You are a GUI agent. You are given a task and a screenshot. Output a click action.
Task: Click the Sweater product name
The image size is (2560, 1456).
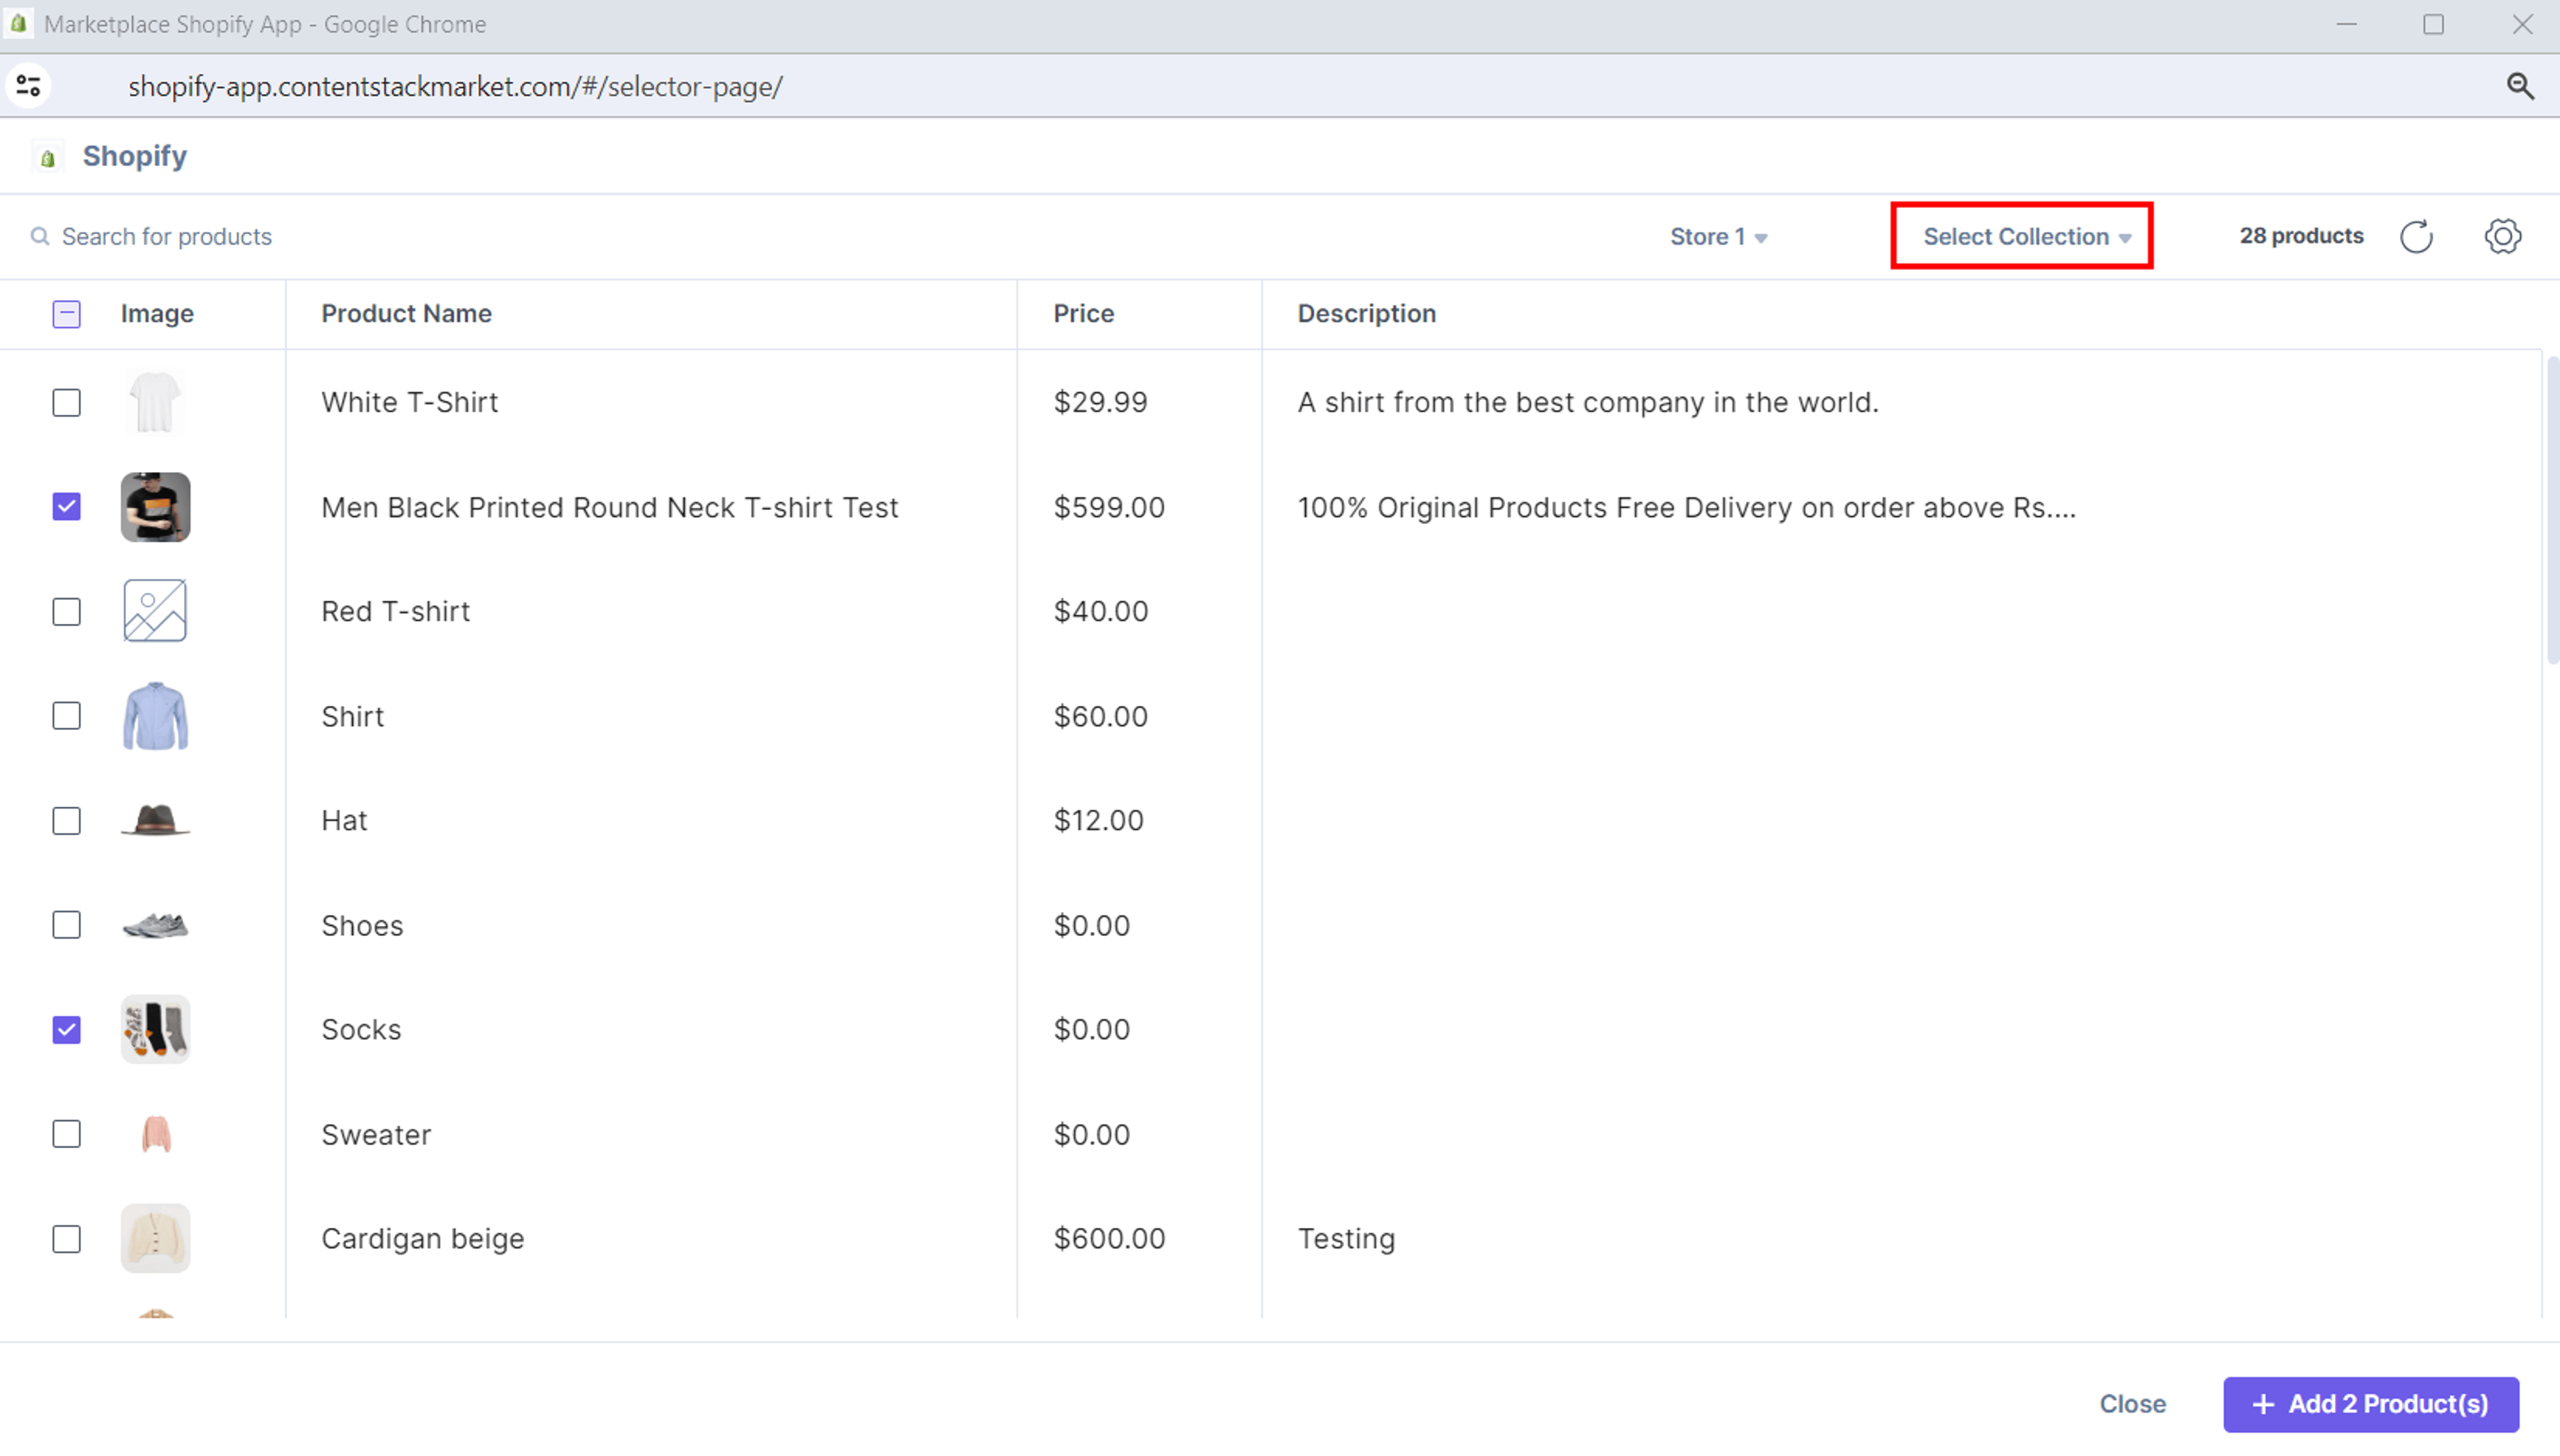pos(376,1134)
